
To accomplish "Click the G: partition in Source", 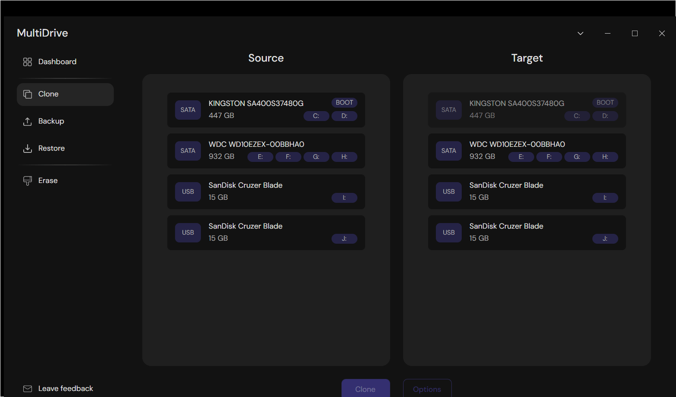I will coord(316,157).
